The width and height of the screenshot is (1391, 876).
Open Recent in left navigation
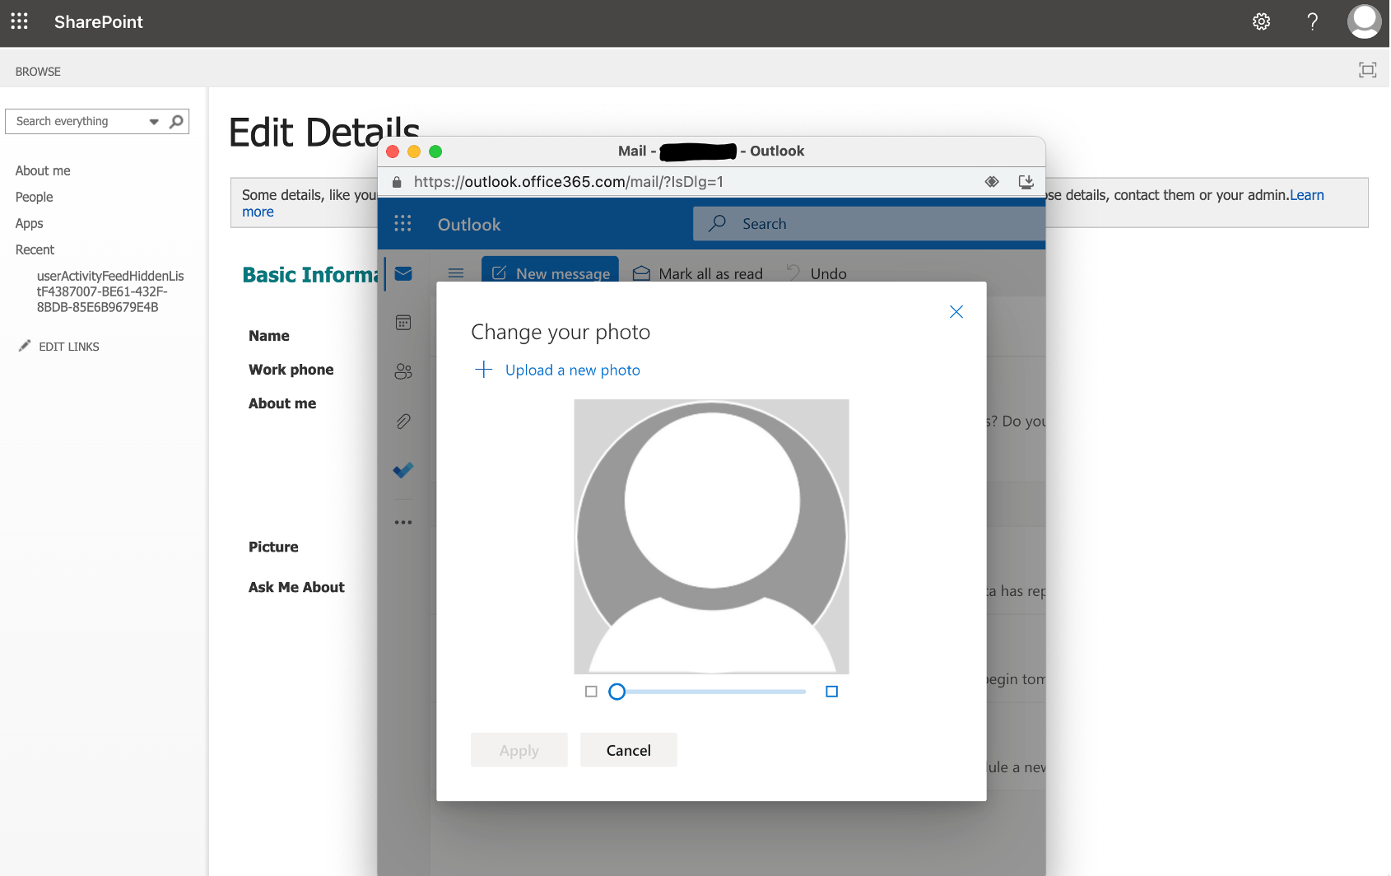pyautogui.click(x=35, y=249)
